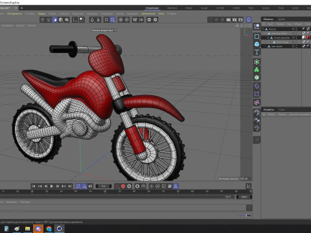Switch to Cinema 4D in the taskbar
This screenshot has height=233, width=311.
point(59,228)
